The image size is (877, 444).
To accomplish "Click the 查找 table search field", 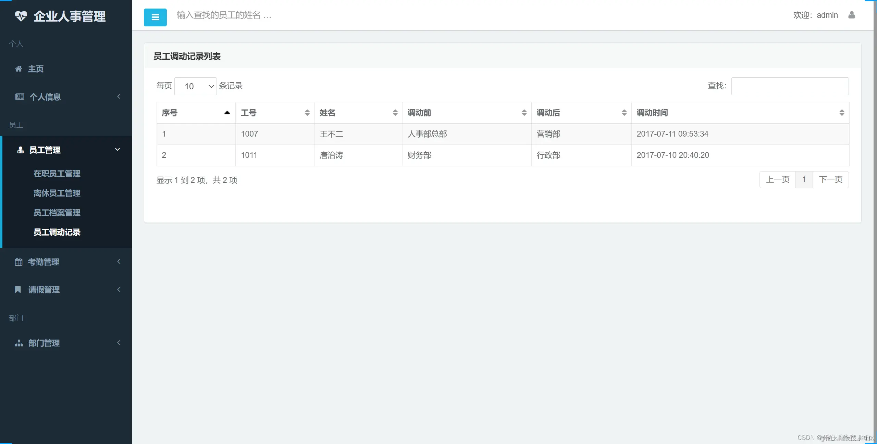I will [x=790, y=86].
